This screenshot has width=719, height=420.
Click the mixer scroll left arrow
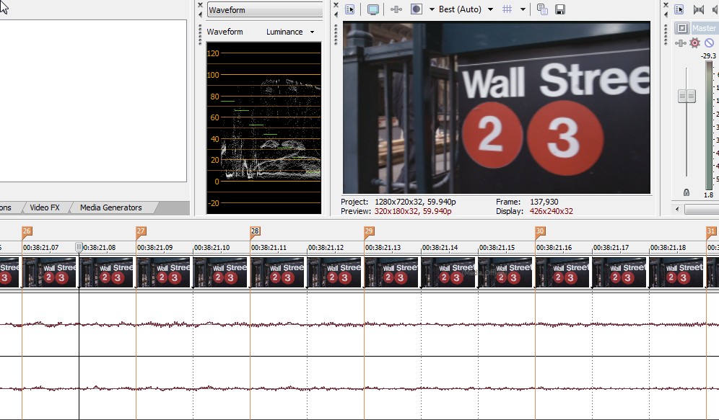(677, 209)
